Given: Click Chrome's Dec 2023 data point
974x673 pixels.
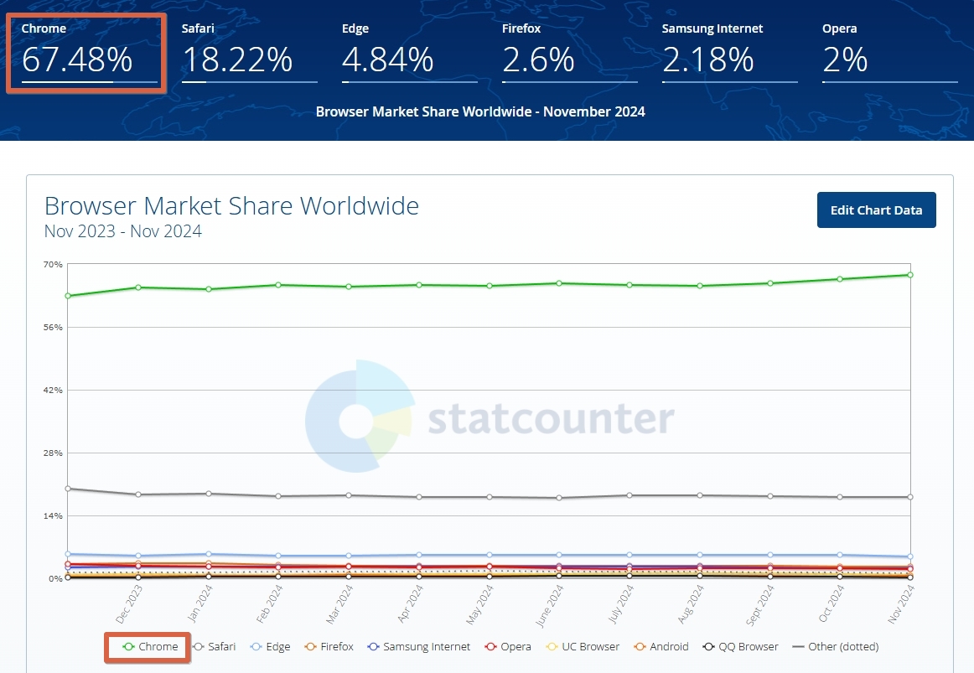Looking at the screenshot, I should 138,287.
